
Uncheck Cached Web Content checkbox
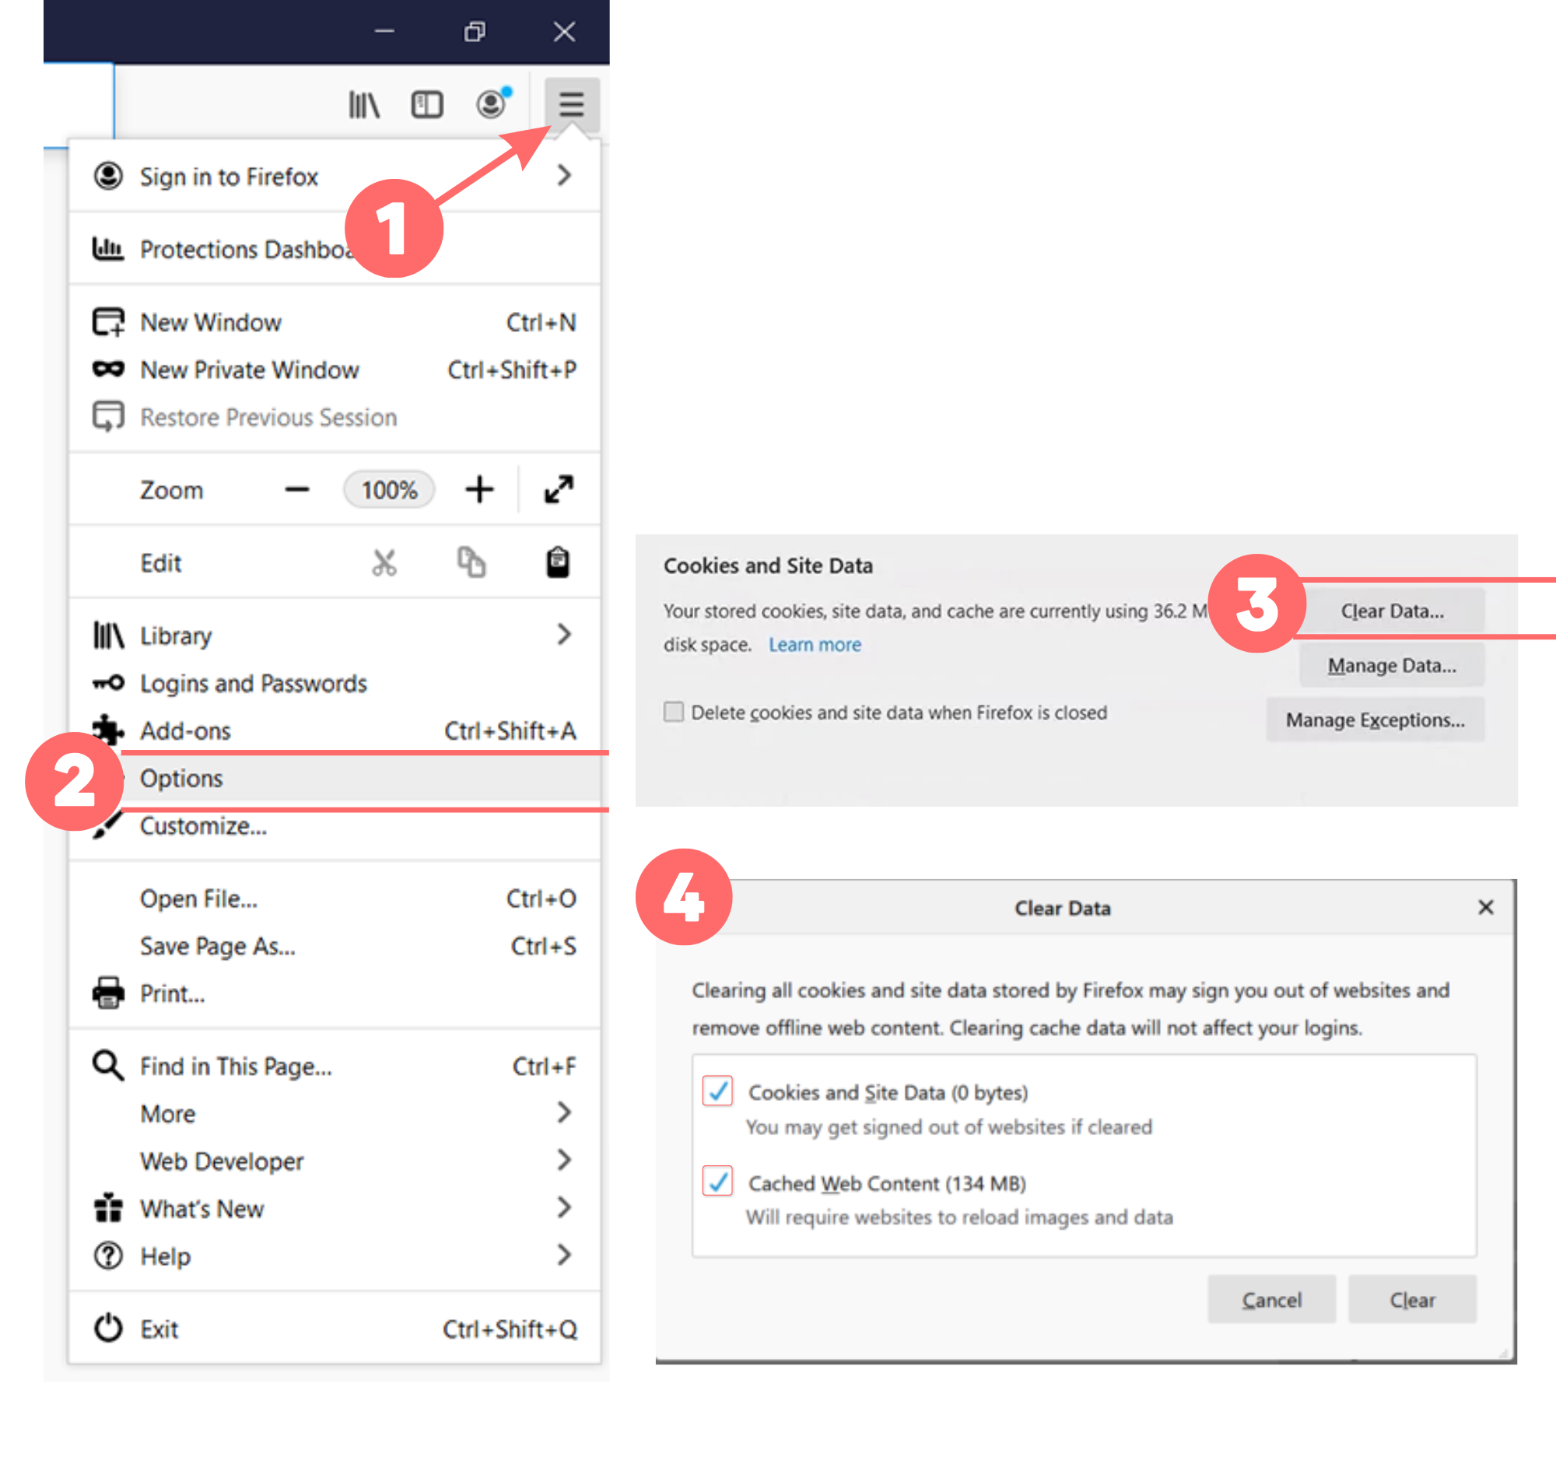click(718, 1182)
